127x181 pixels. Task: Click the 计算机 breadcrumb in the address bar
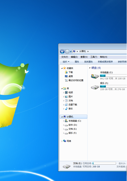point(83,51)
